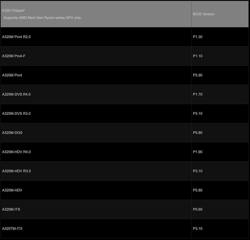
Task: Click the A320M-DGS model name
Action: click(12, 133)
